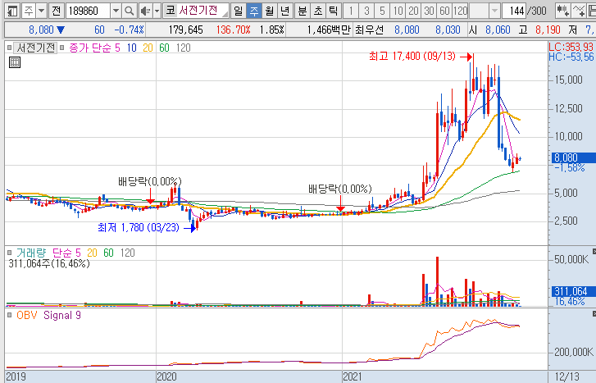Click the 최고 17,400 (09/13) marker
The height and width of the screenshot is (383, 596).
[412, 57]
